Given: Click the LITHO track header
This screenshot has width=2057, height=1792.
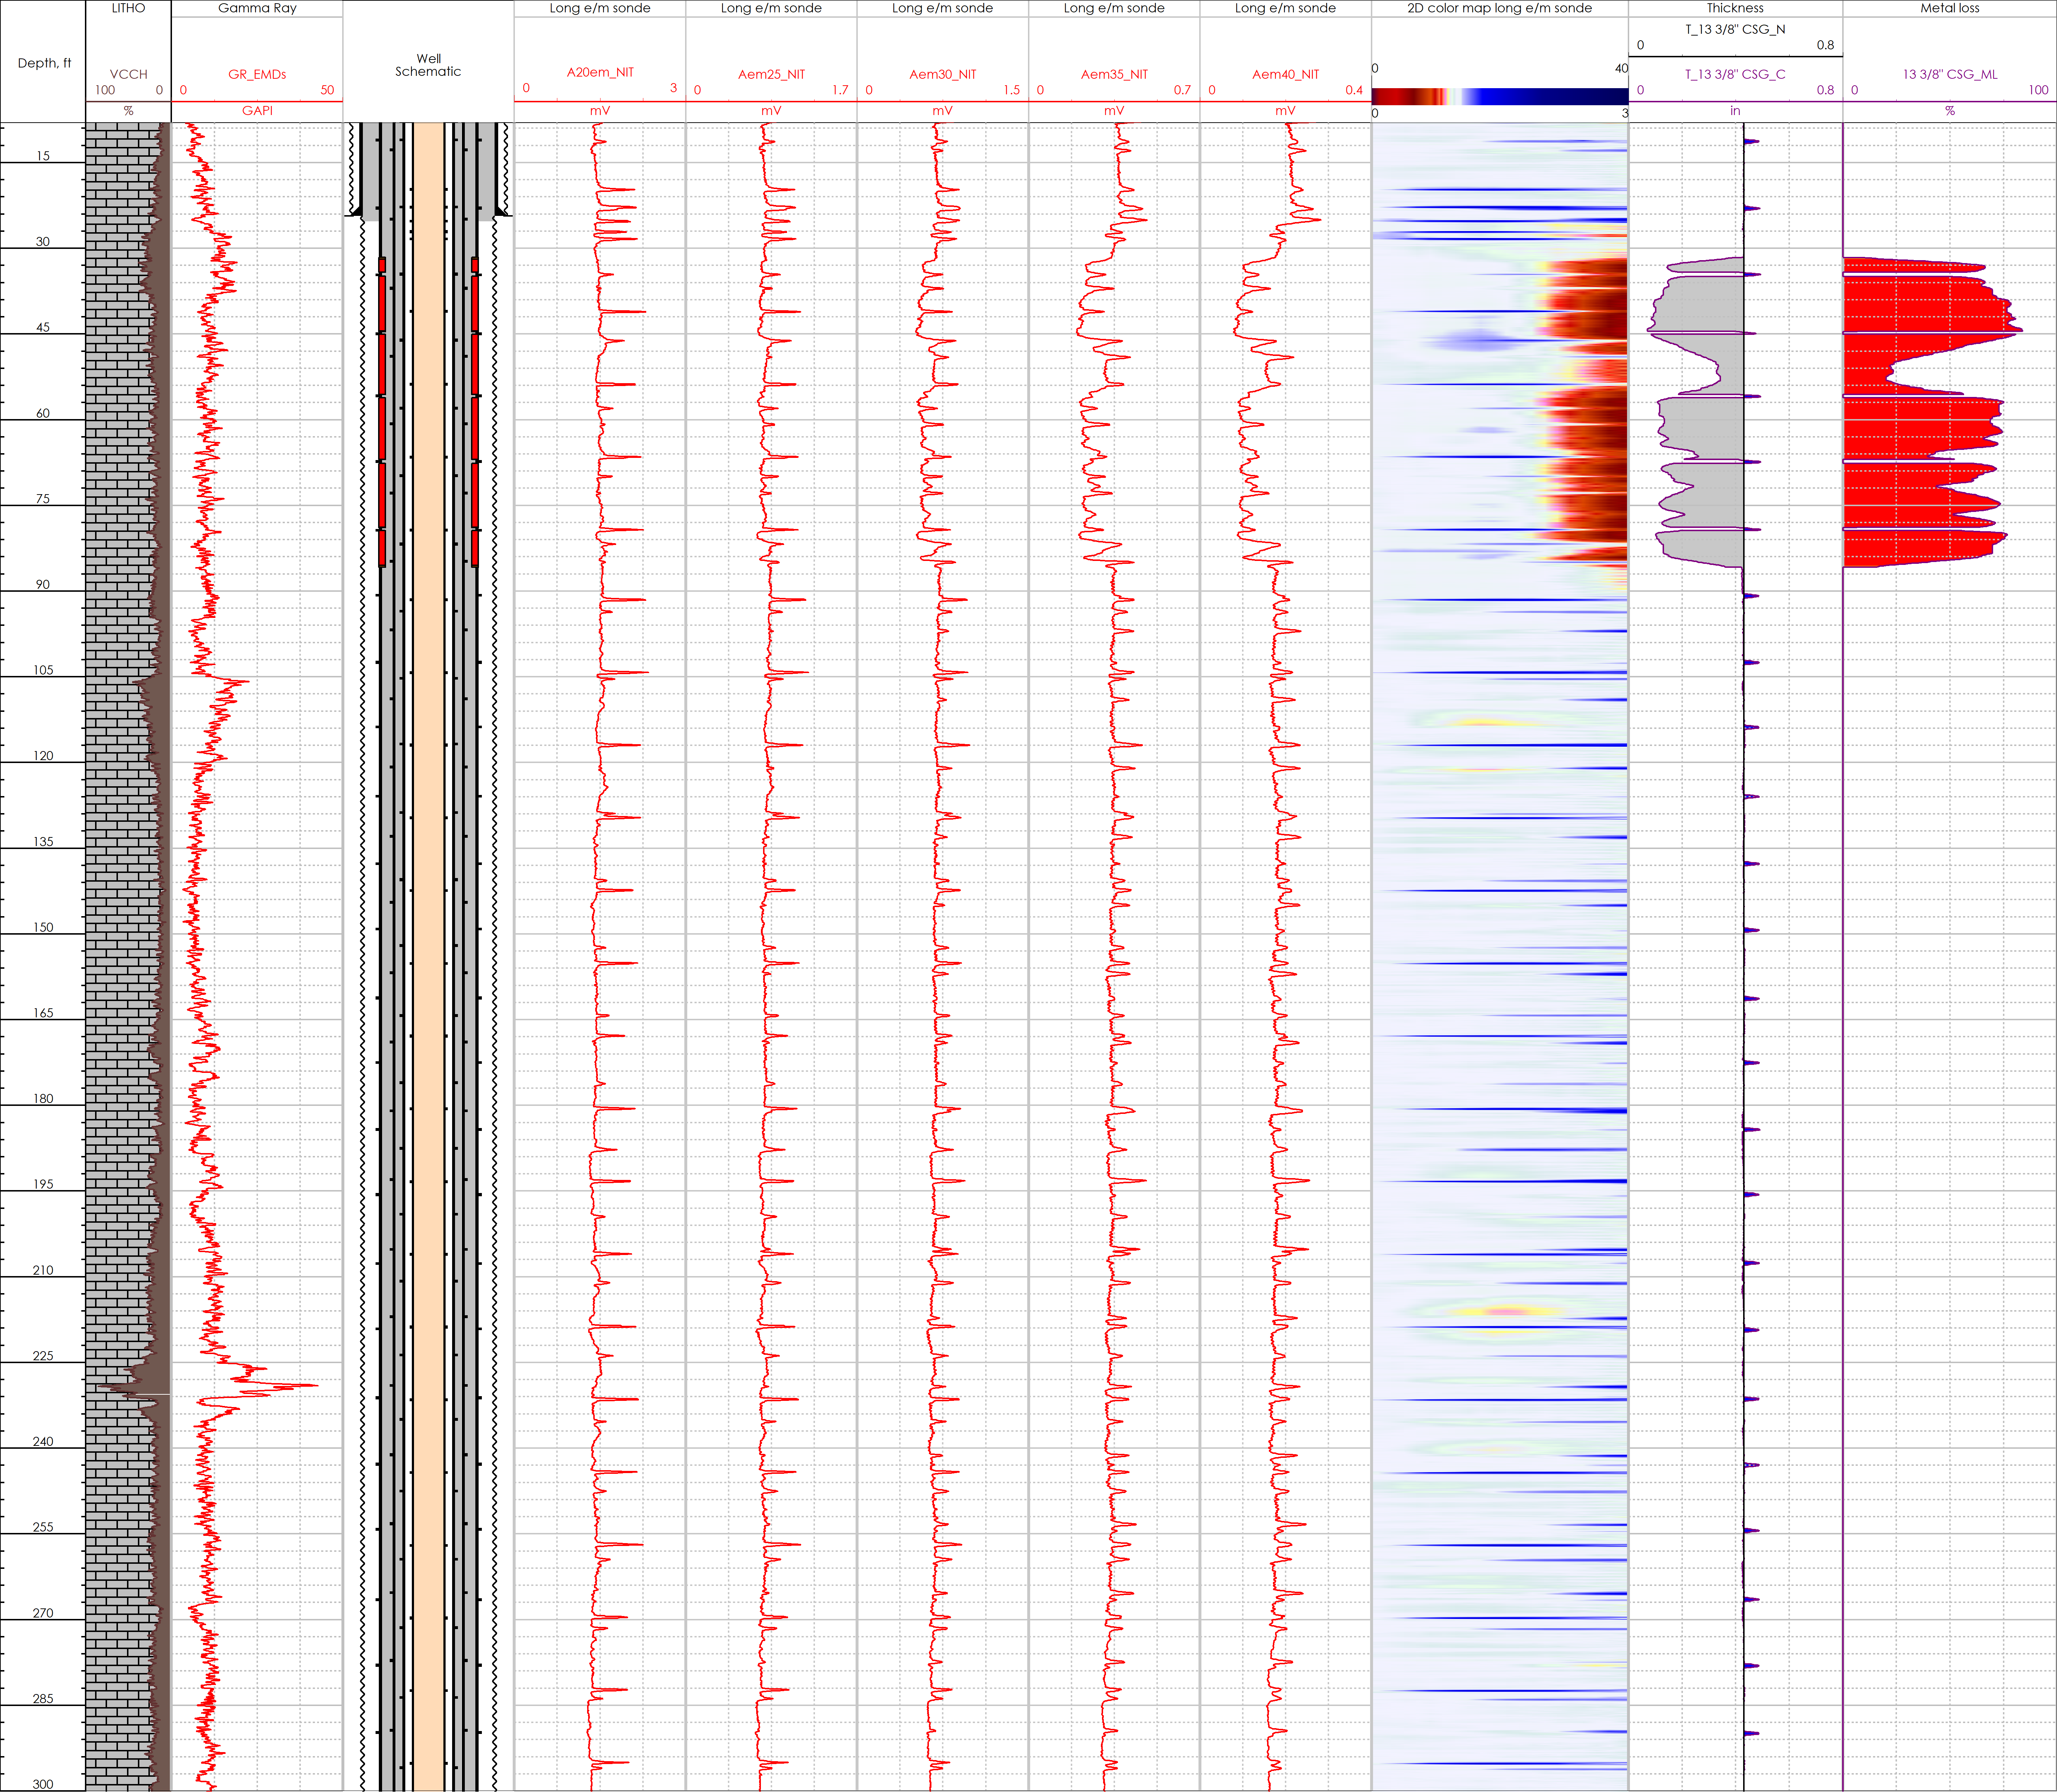Looking at the screenshot, I should 128,8.
